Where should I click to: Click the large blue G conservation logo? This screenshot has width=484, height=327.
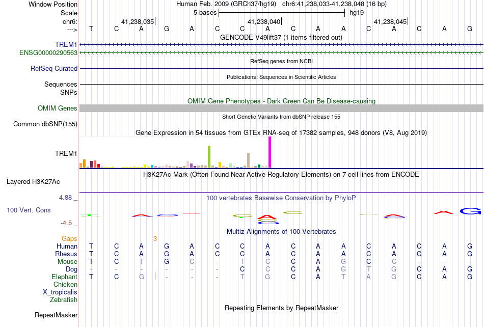470,211
